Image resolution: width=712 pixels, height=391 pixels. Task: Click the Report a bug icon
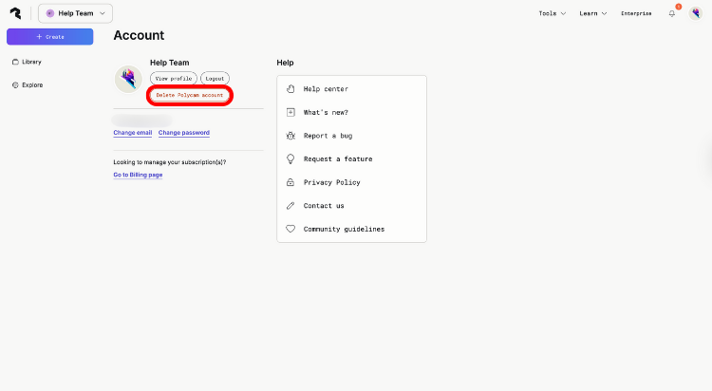tap(291, 136)
